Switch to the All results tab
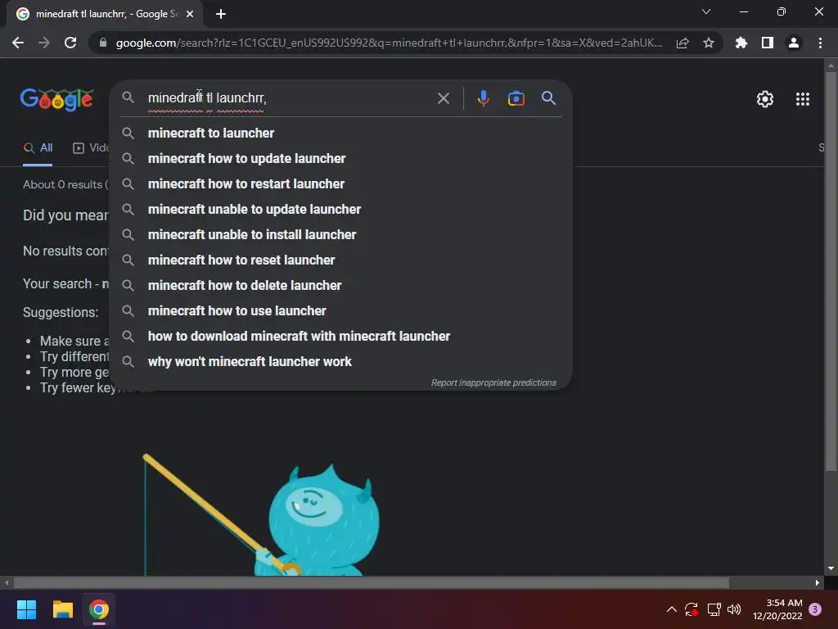Screen dimensions: 838x629 pyautogui.click(x=38, y=148)
